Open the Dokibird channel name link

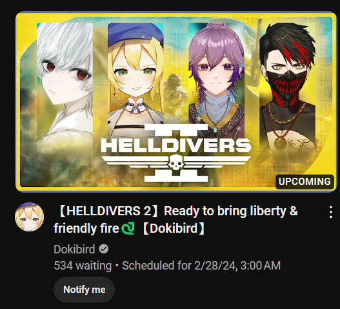pos(74,249)
